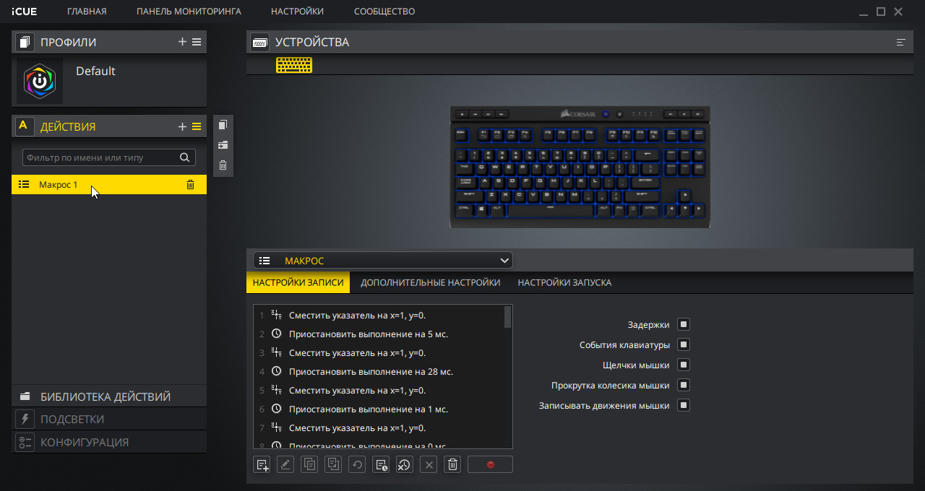Screen dimensions: 925x491
Task: Select step 7 Сместить указатель event
Action: coord(379,428)
